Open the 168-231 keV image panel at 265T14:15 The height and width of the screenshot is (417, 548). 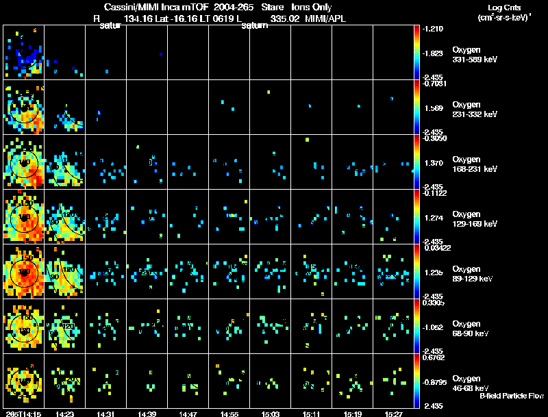click(24, 162)
